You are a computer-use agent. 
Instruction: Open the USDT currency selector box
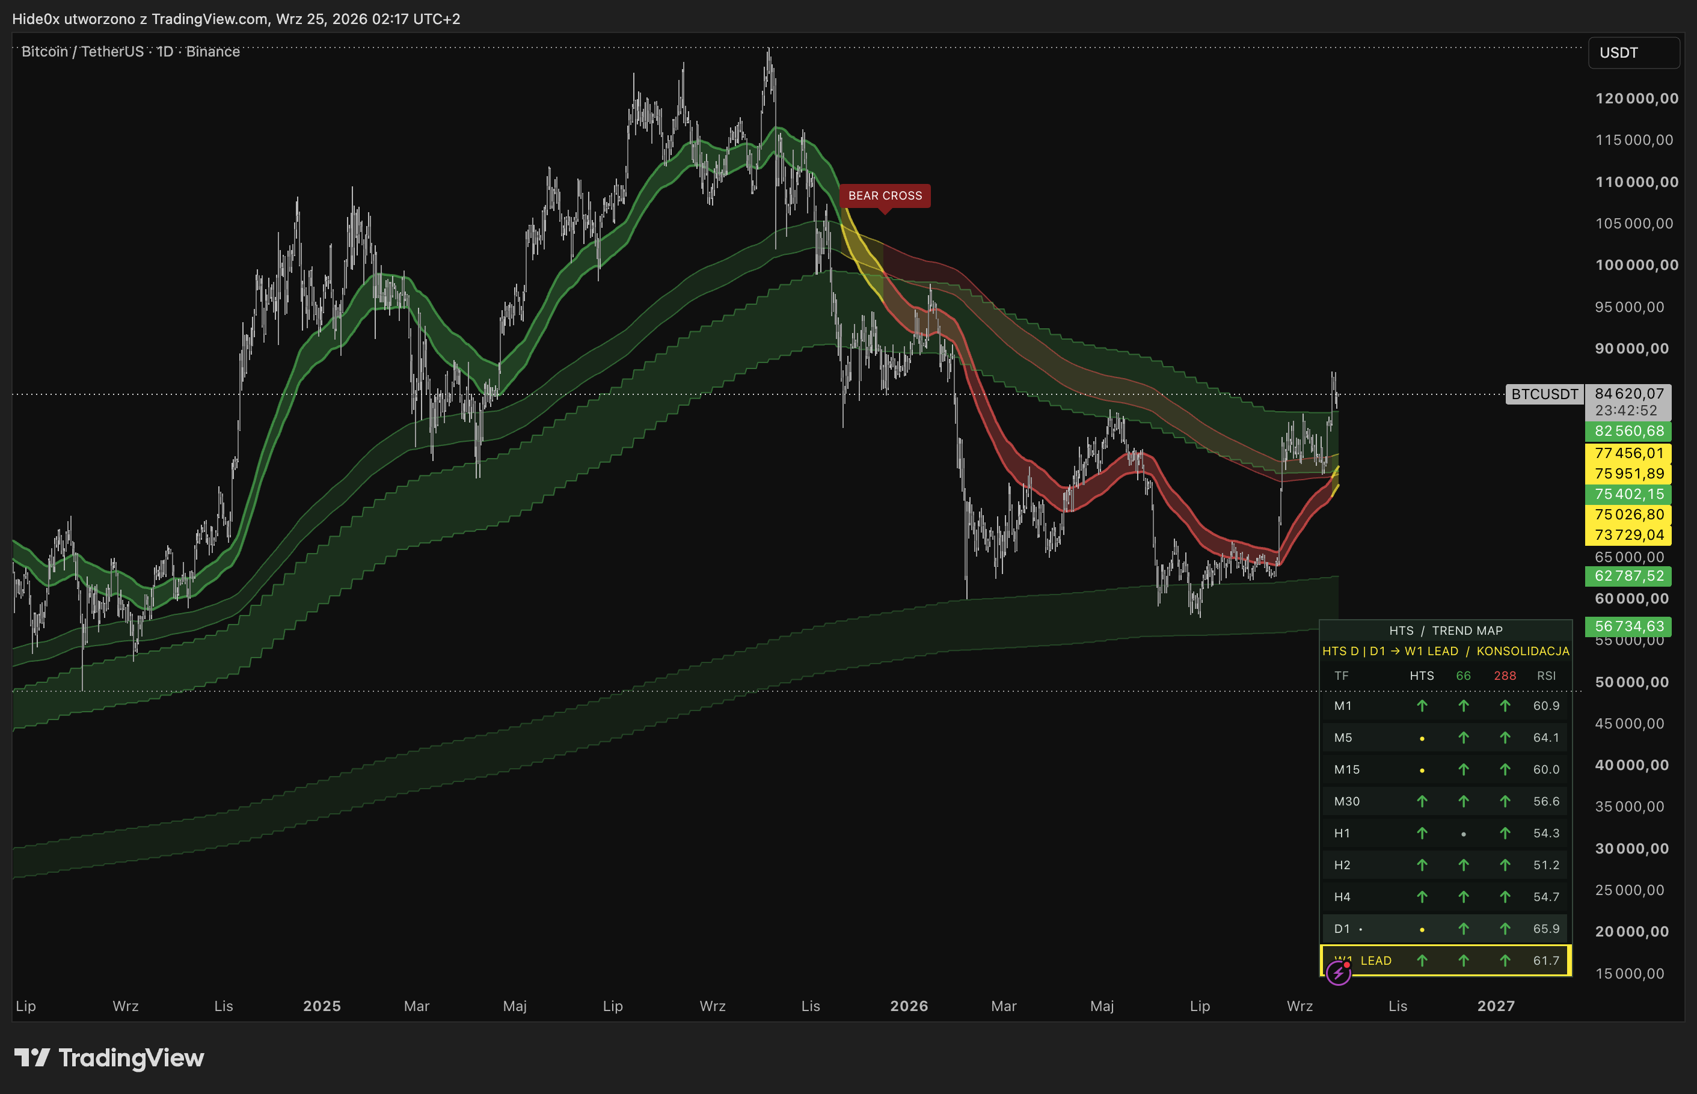pyautogui.click(x=1634, y=52)
